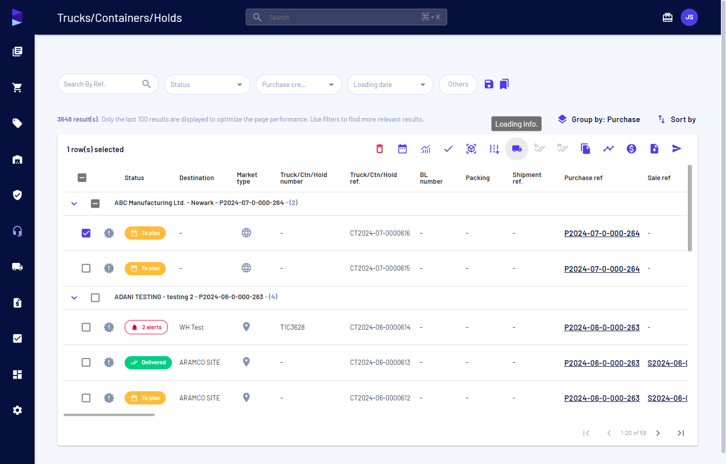
Task: Click the trend line toolbar icon
Action: (x=608, y=149)
